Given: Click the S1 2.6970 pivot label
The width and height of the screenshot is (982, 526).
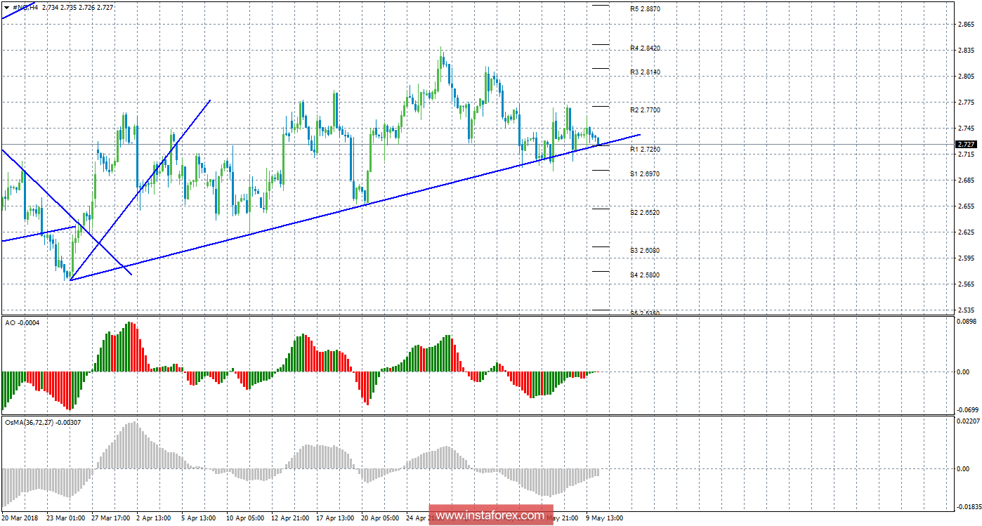Looking at the screenshot, I should click(645, 173).
